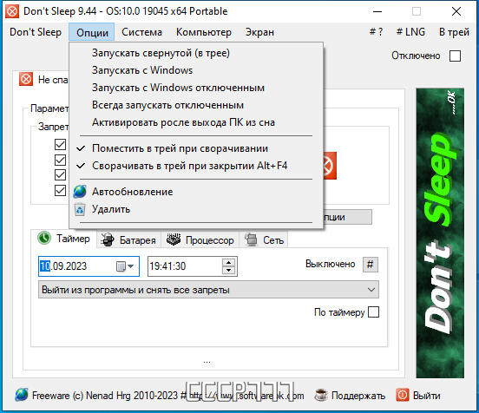Increase time with the up spinner arrow
This screenshot has width=479, height=413.
coord(228,262)
